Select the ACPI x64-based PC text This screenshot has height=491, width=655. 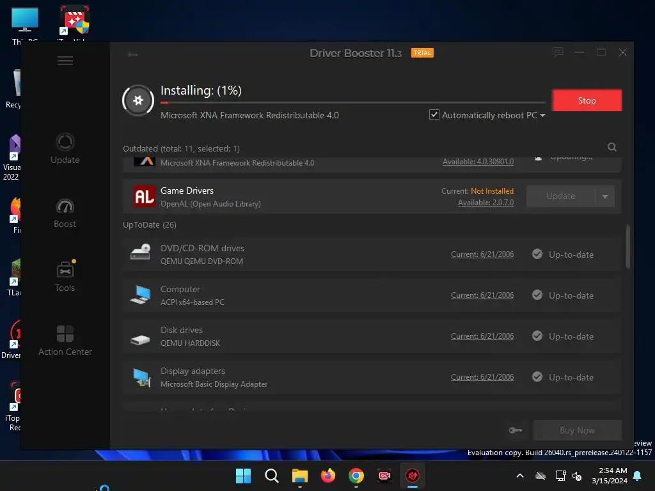192,302
